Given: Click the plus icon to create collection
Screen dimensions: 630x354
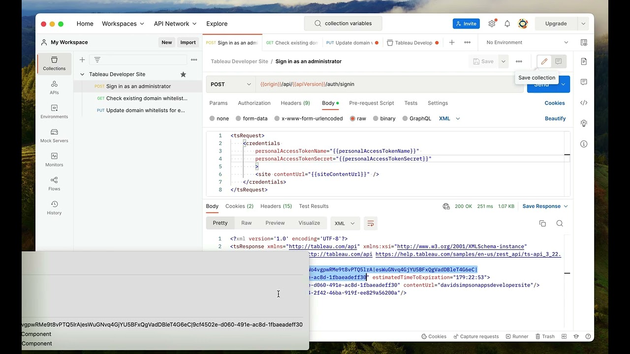Looking at the screenshot, I should [x=82, y=59].
